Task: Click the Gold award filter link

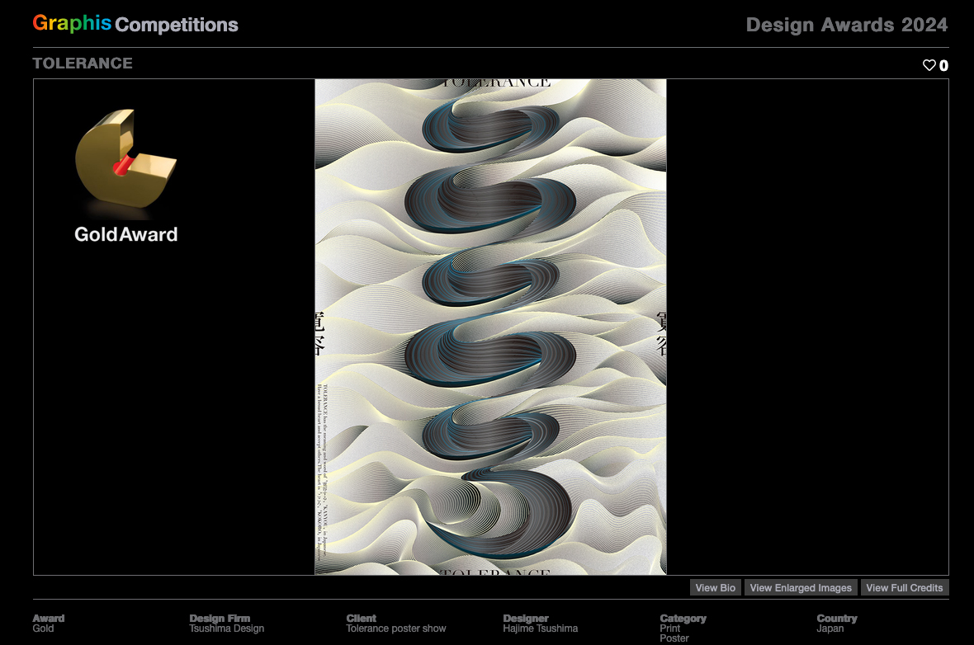Action: coord(43,627)
